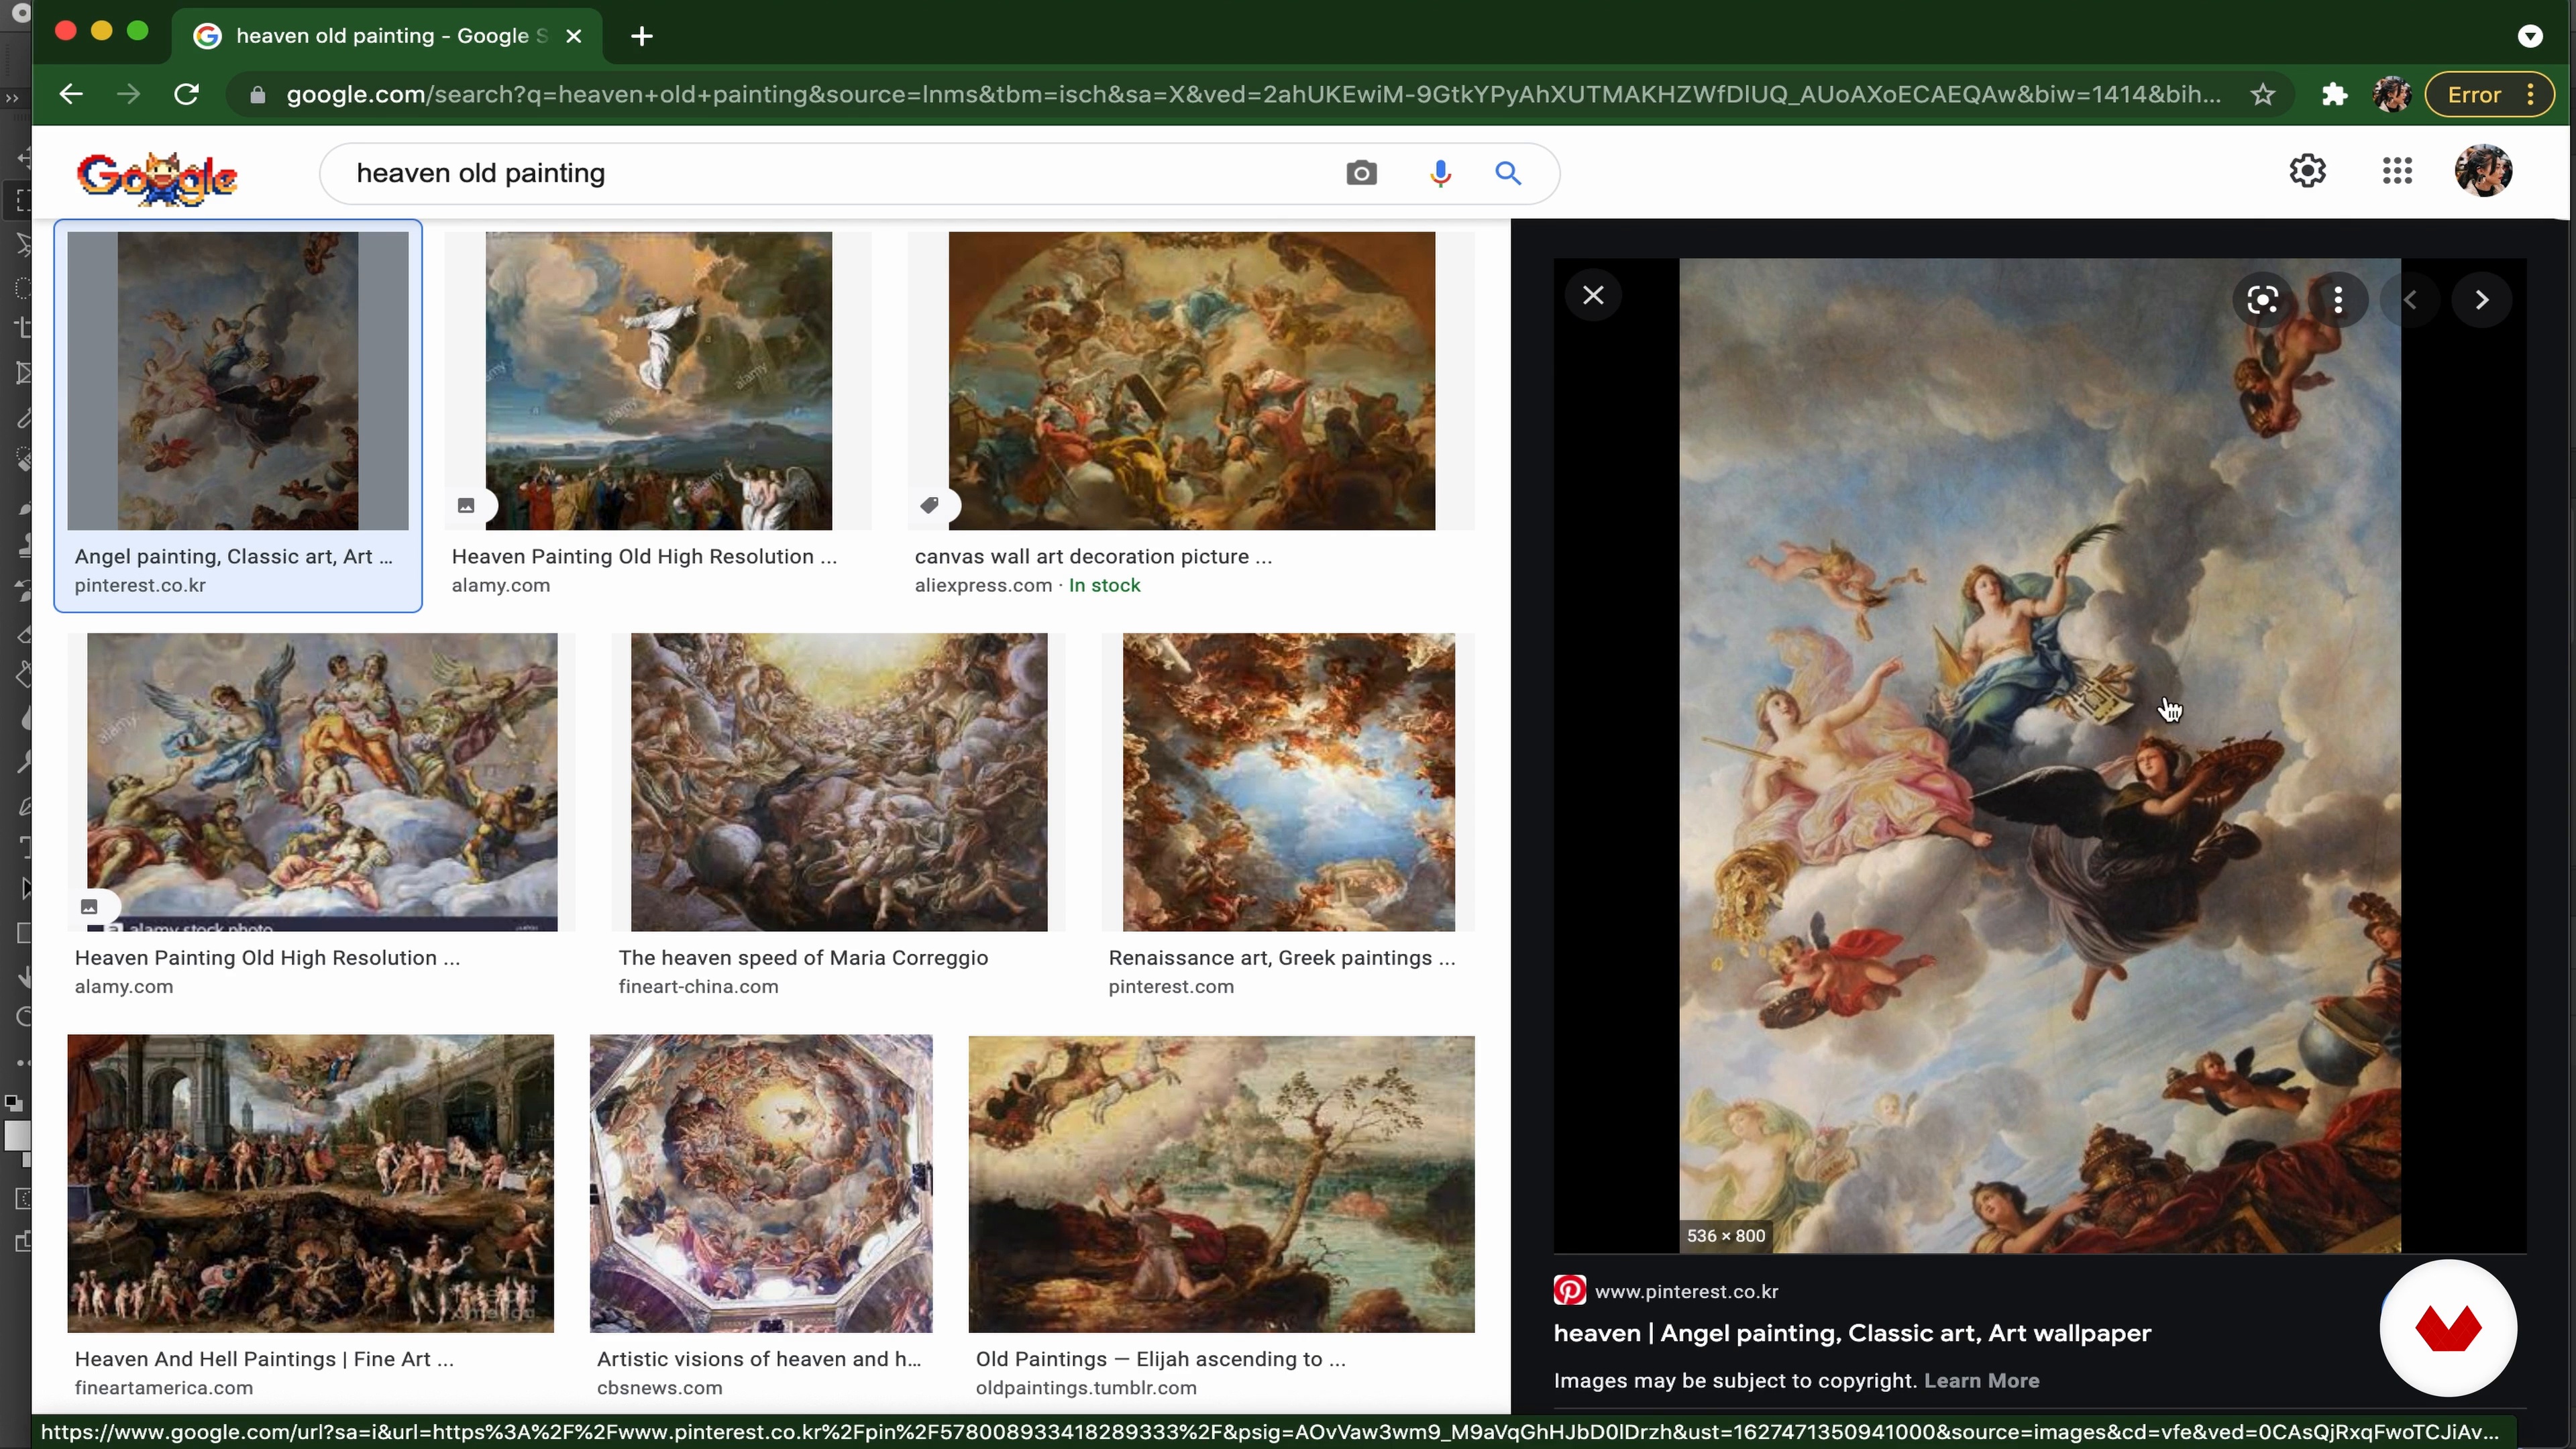Image resolution: width=2576 pixels, height=1449 pixels.
Task: Click the oldpaintings.tumblr.com source label
Action: click(1086, 1387)
